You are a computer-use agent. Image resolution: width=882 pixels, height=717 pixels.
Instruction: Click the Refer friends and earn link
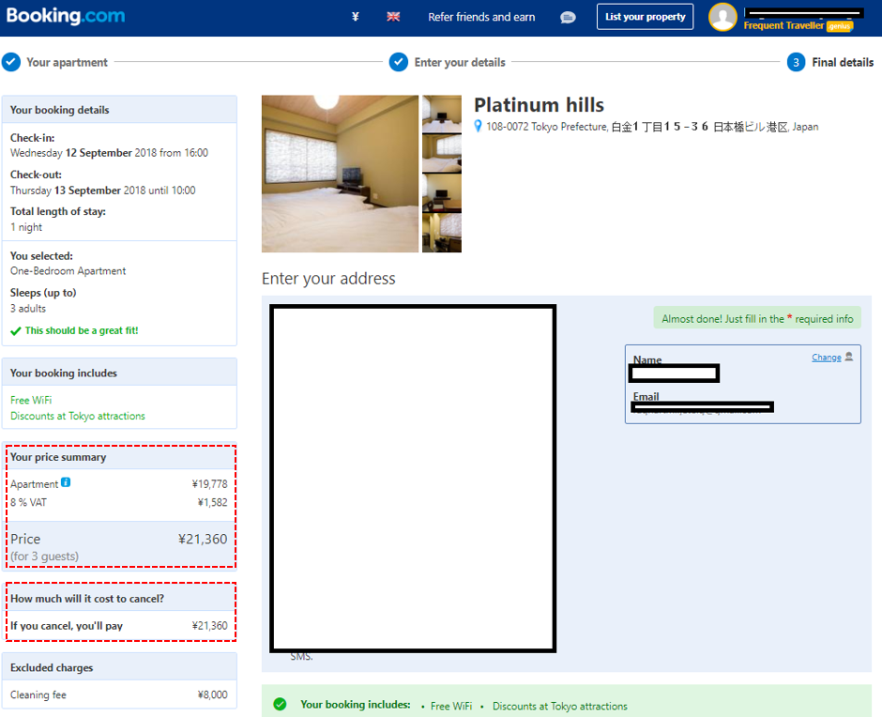click(481, 17)
